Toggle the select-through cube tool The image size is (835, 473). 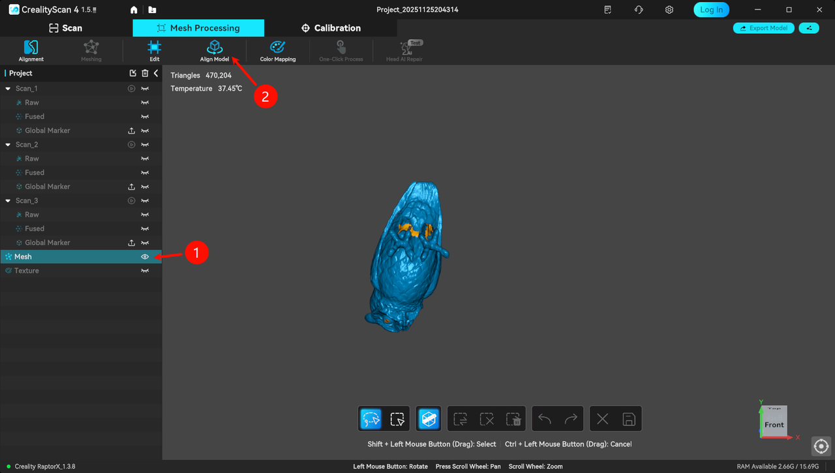point(428,419)
